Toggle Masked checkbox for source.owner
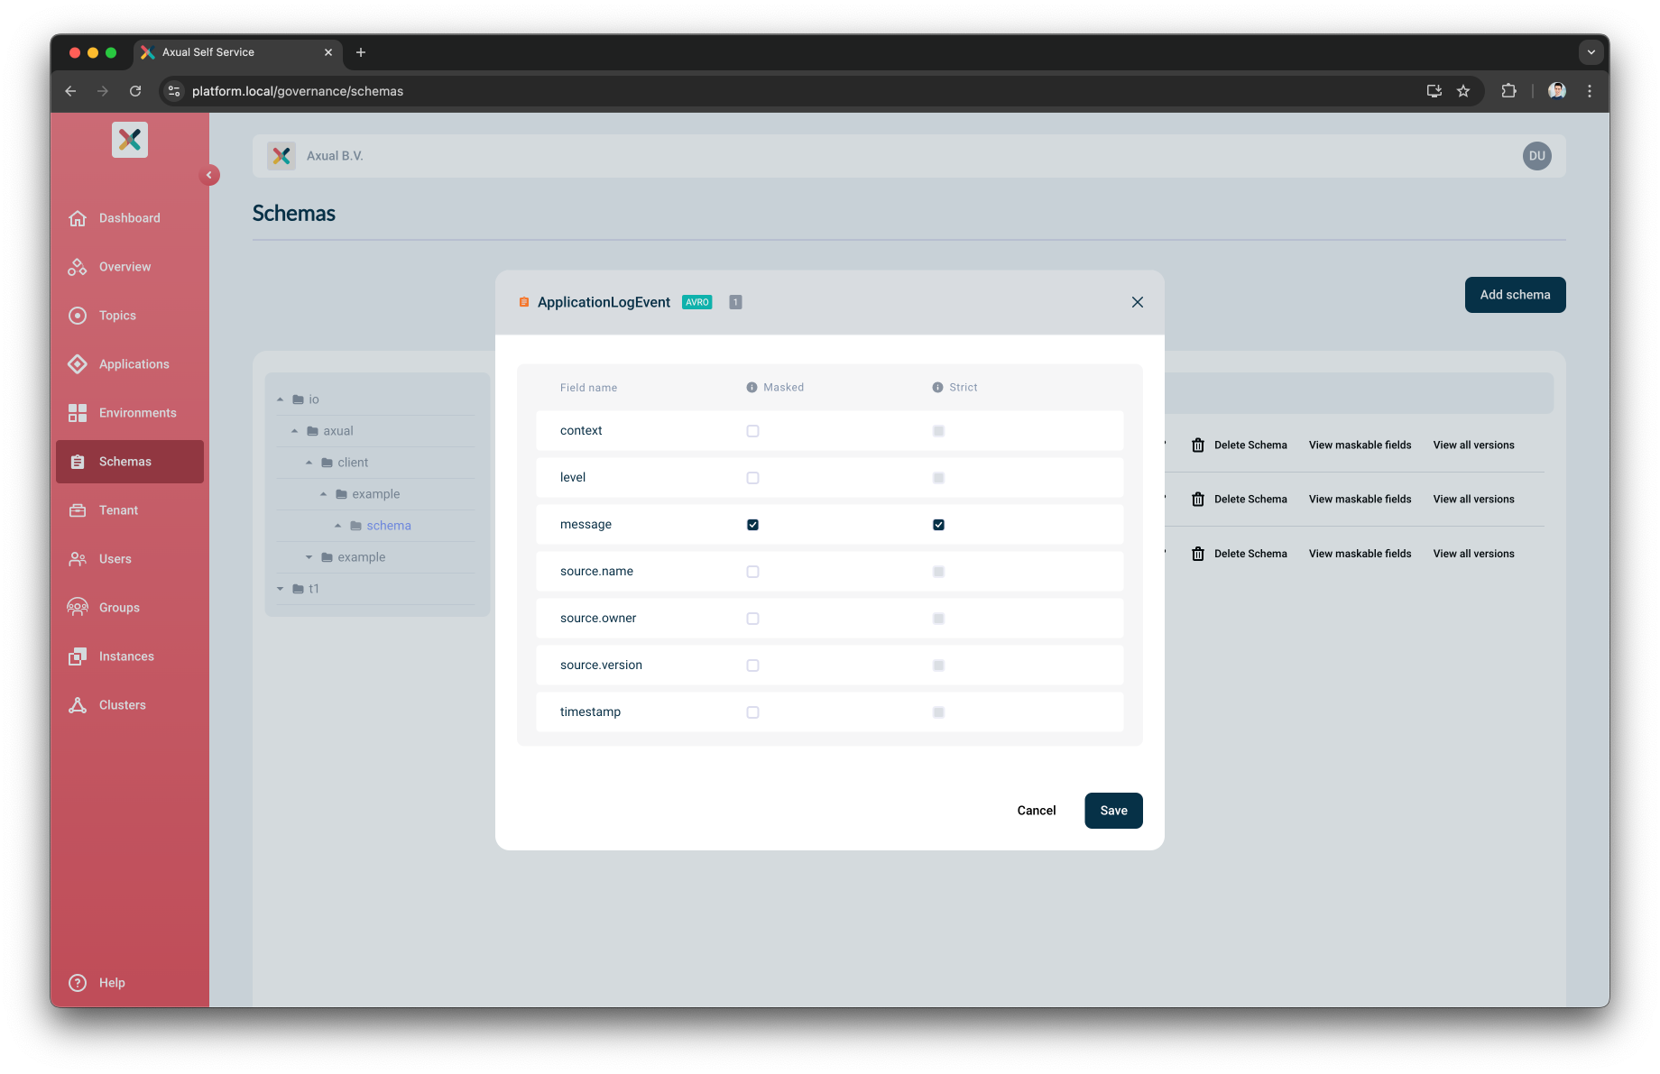The width and height of the screenshot is (1660, 1074). (x=752, y=619)
